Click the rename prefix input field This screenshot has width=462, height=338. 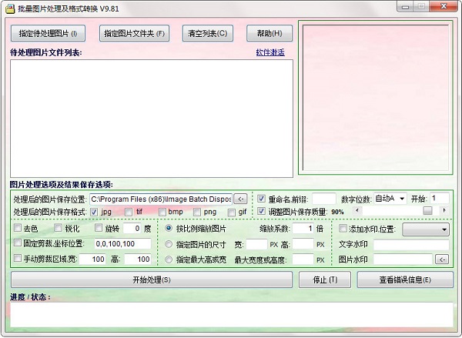324,199
